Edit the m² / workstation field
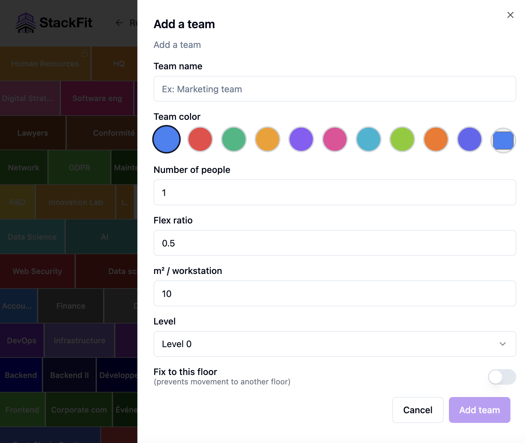526x443 pixels. [x=334, y=294]
